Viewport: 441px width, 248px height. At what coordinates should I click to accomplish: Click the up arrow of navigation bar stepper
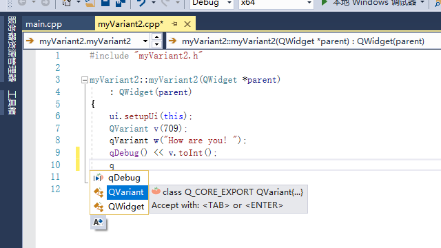point(156,37)
